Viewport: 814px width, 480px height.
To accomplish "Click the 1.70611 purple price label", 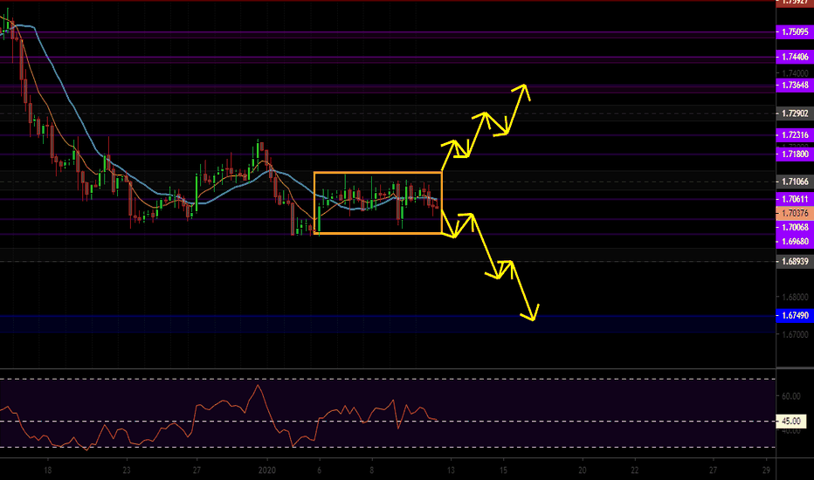I will click(795, 199).
